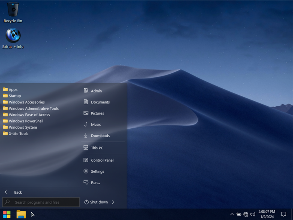293x220 pixels.
Task: Open the volume speaker tray icon
Action: pos(253,214)
